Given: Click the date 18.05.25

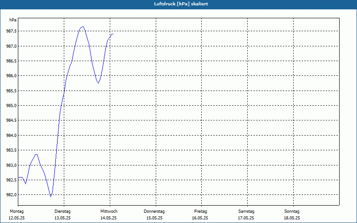Looking at the screenshot, I should 292,218.
